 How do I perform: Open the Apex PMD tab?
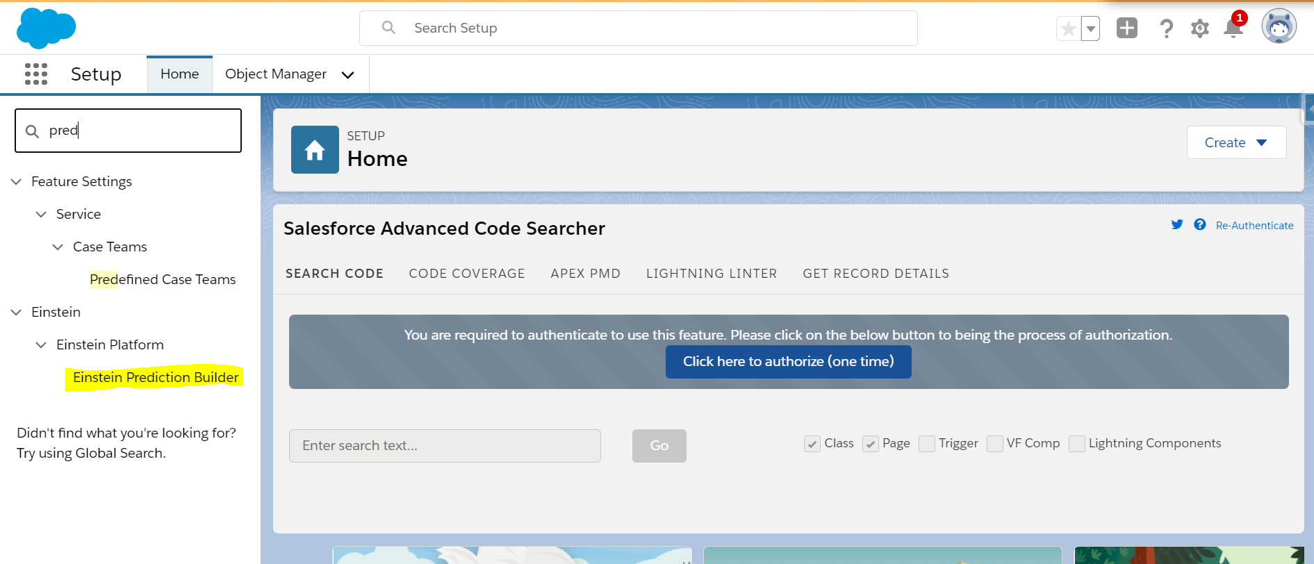click(585, 274)
